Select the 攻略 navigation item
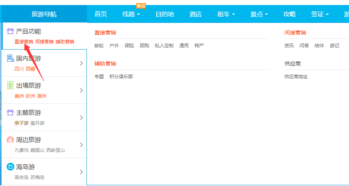Viewport: 349px width, 186px height. tap(289, 14)
